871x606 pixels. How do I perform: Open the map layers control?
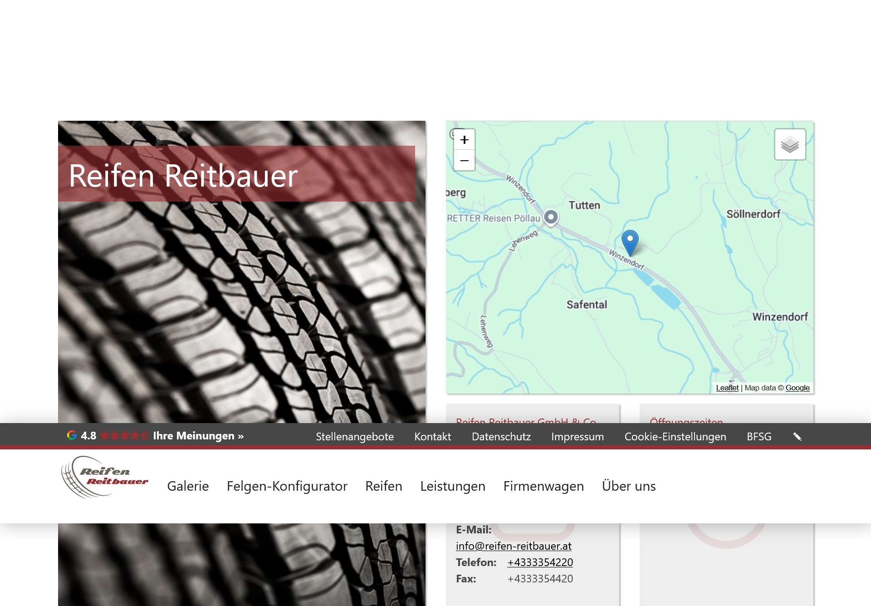tap(790, 144)
